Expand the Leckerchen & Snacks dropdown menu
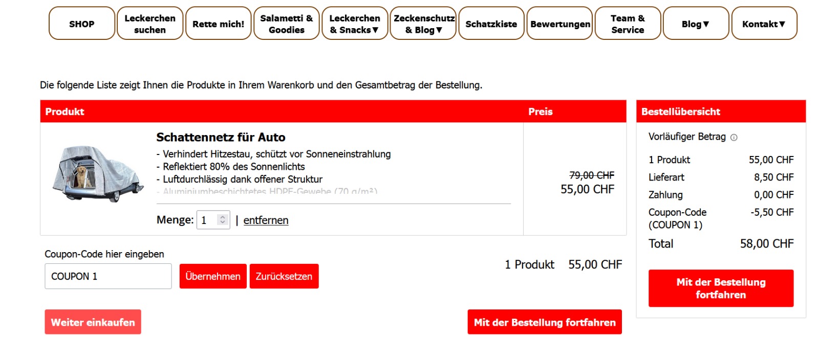The image size is (819, 359). pyautogui.click(x=354, y=24)
